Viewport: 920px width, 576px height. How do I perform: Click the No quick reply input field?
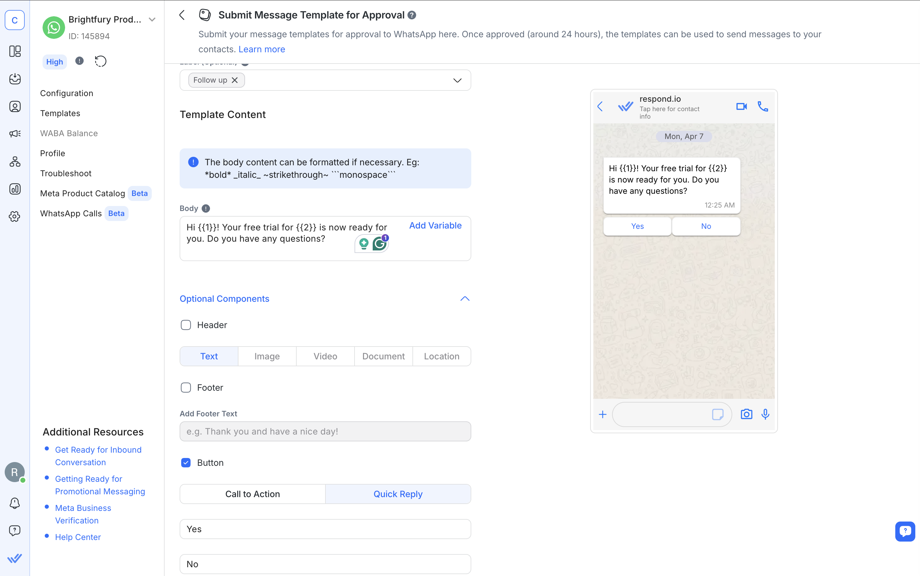point(325,564)
